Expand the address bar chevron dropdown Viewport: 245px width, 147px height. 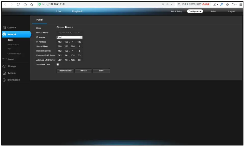(x=171, y=4)
